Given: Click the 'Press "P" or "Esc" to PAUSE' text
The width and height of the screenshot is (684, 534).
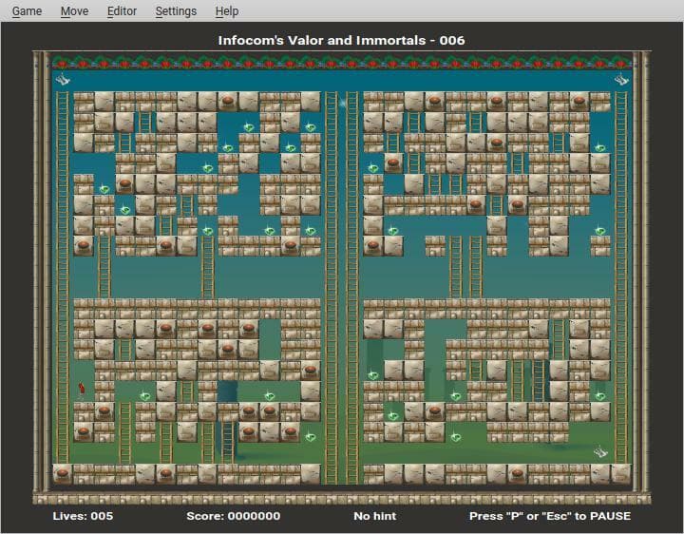Looking at the screenshot, I should click(550, 516).
